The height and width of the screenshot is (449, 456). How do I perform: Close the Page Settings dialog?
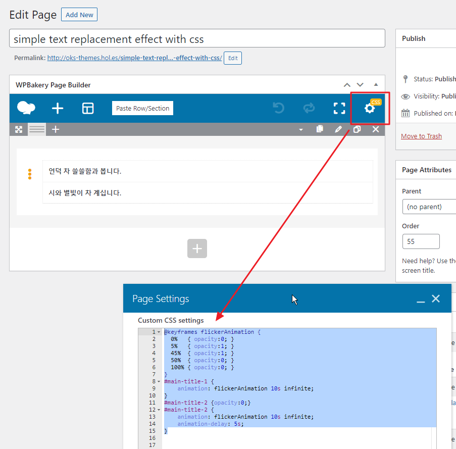[x=436, y=298]
